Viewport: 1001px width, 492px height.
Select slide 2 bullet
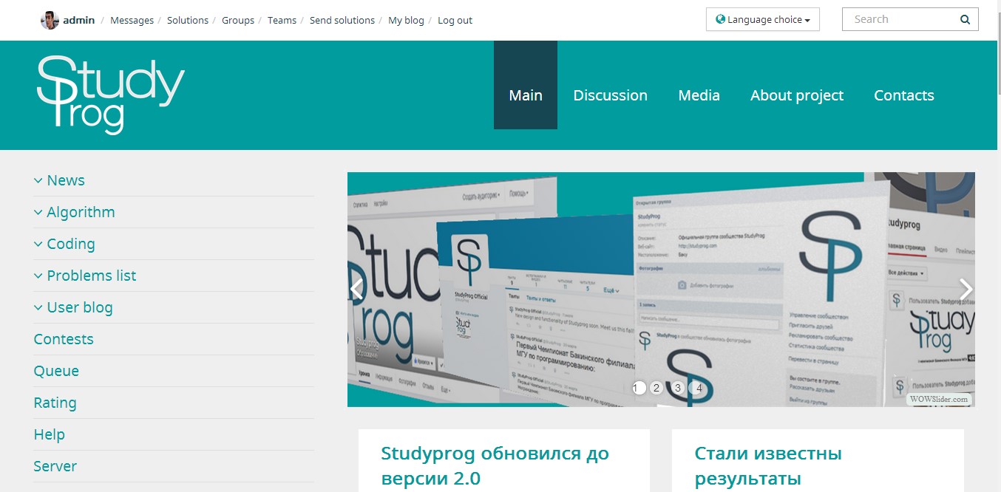(656, 388)
